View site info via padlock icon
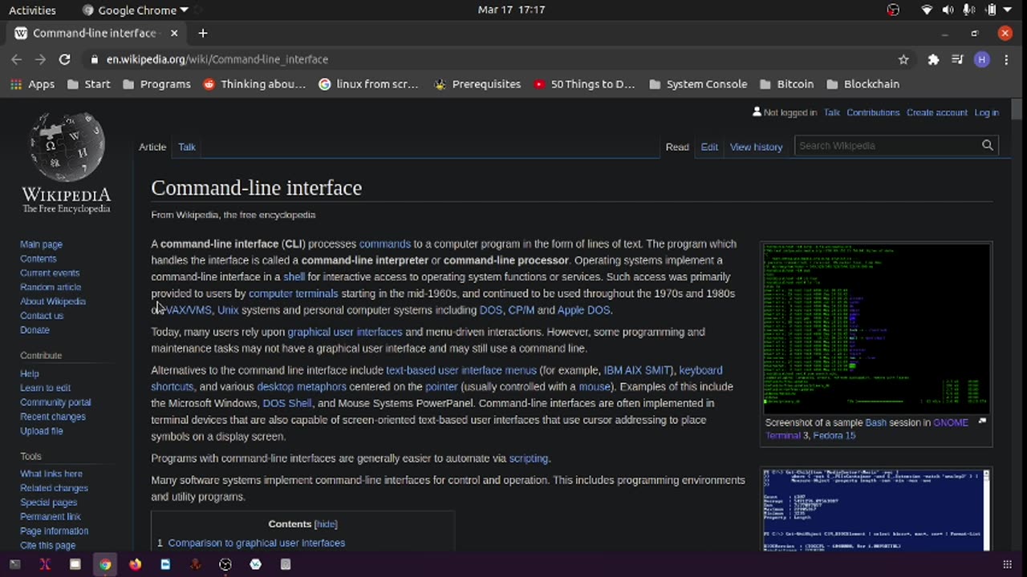The height and width of the screenshot is (577, 1027). pos(95,59)
